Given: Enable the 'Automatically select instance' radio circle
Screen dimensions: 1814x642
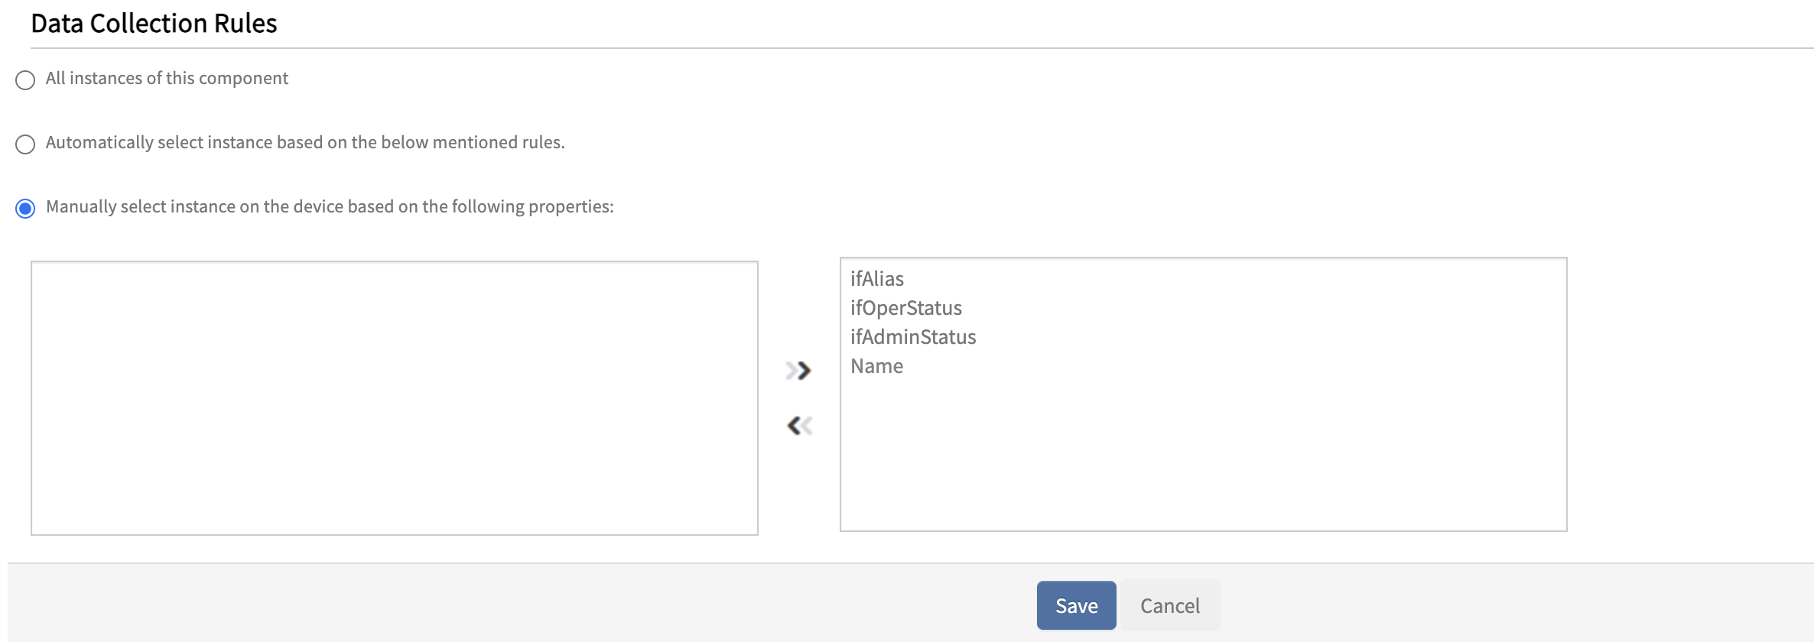Looking at the screenshot, I should click(25, 144).
